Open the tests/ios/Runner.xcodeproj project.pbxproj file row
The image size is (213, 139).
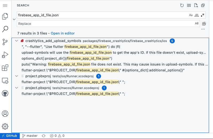click(110, 76)
